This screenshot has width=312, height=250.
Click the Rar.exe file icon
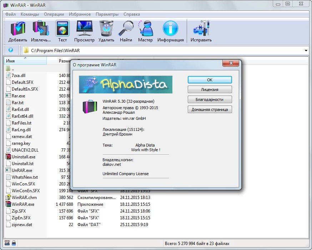tap(8, 96)
